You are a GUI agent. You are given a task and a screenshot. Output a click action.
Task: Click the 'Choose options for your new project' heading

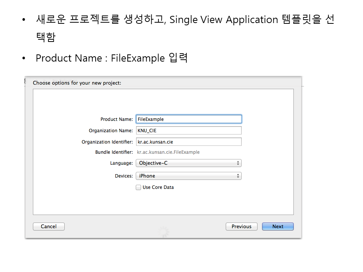[x=77, y=83]
